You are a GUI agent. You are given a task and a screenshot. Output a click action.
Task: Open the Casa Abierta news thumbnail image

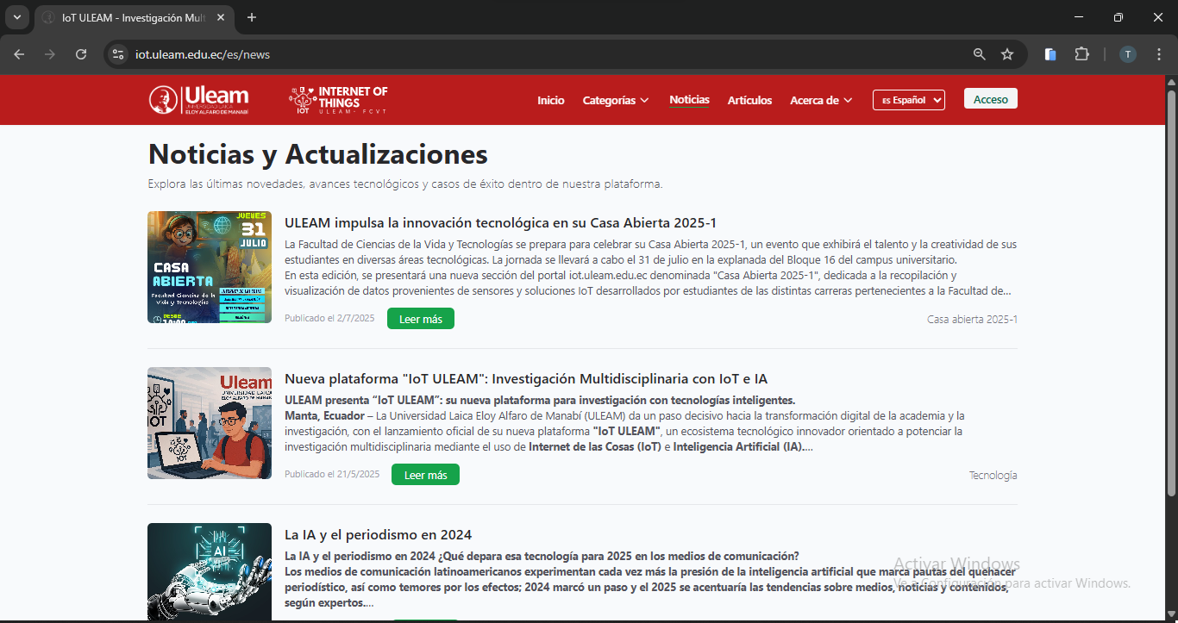pyautogui.click(x=210, y=267)
